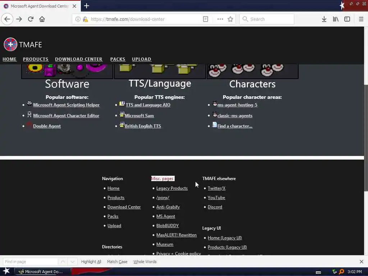Click character icon beside classic-ms-agents

click(x=215, y=114)
